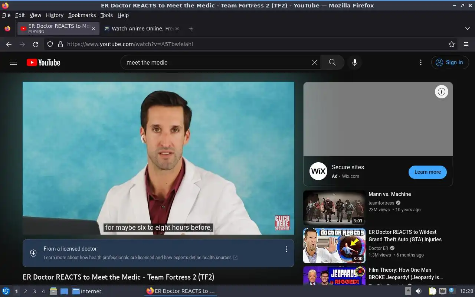Clear the search box with the X icon
Viewport: 475px width, 297px height.
pyautogui.click(x=314, y=62)
